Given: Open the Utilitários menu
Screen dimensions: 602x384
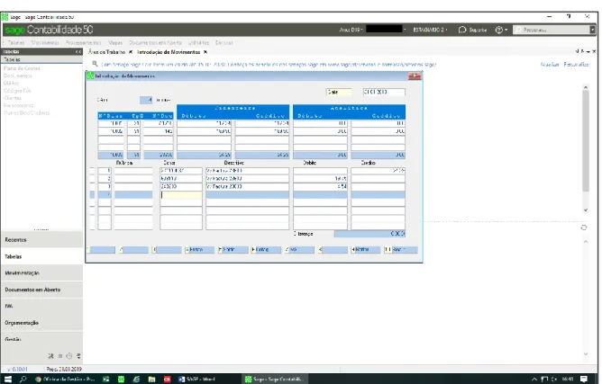Looking at the screenshot, I should (198, 42).
